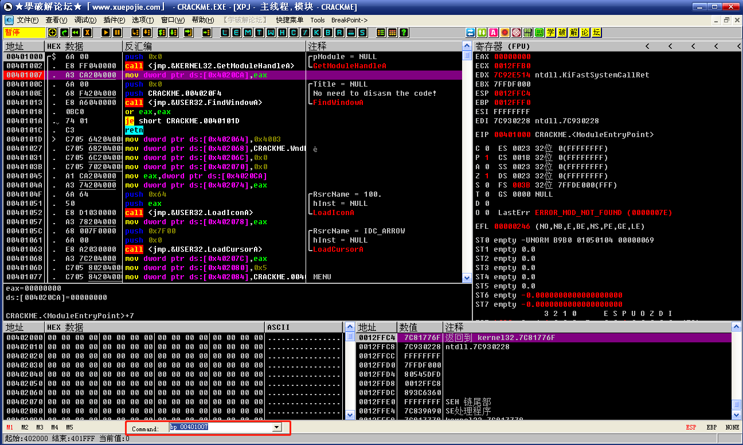Show the Log window L icon
Screen dimensions: 743x445
225,33
